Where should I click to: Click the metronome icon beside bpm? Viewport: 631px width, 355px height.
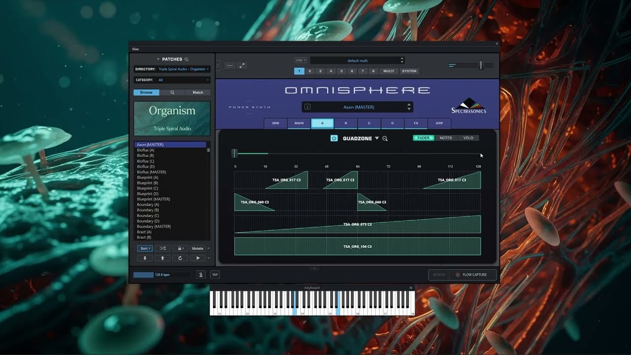coord(201,275)
